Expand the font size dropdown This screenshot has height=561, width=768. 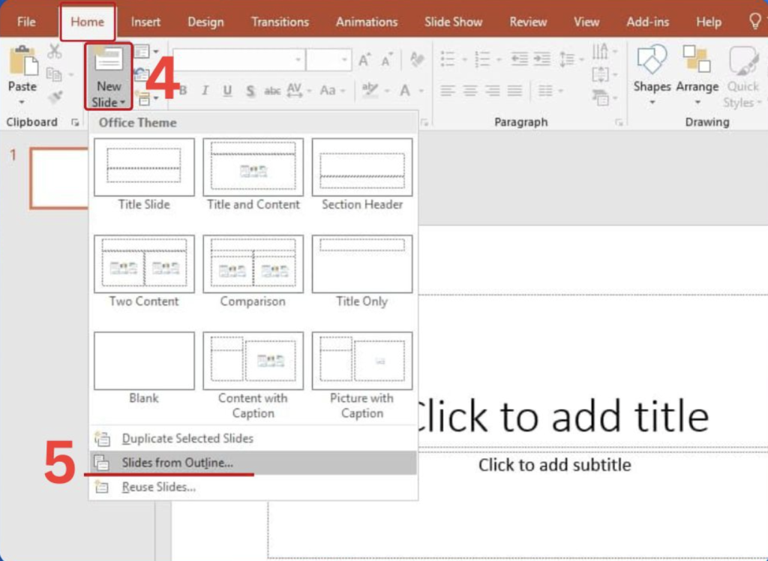pos(345,60)
